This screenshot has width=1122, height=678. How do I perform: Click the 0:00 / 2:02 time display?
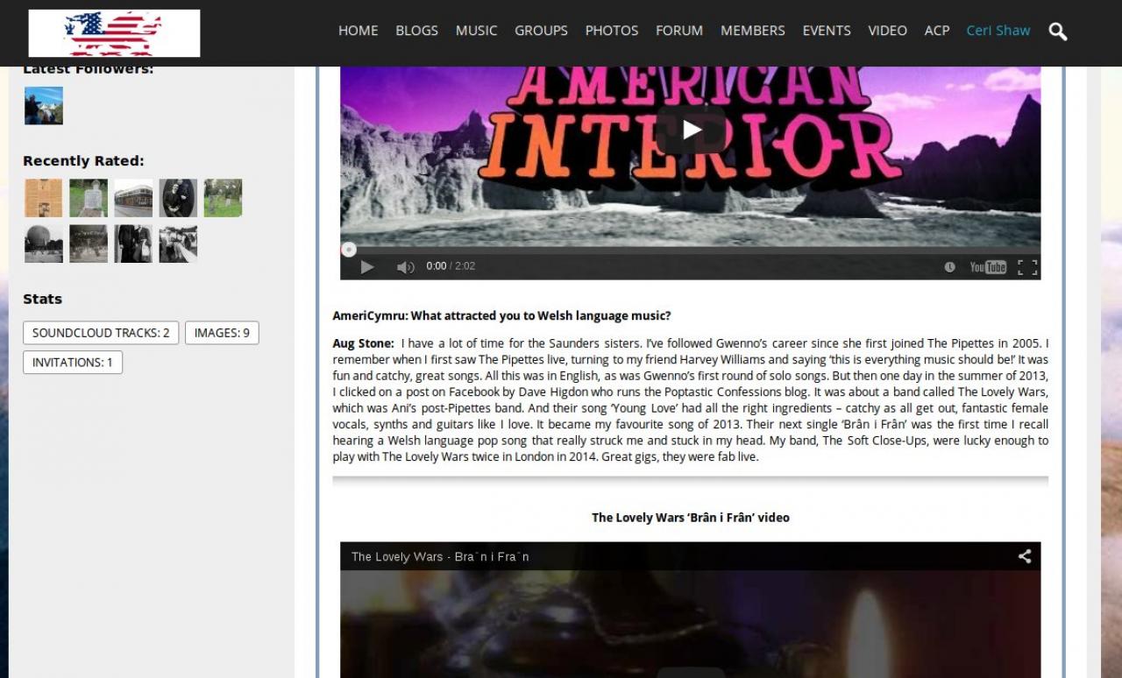(x=451, y=266)
